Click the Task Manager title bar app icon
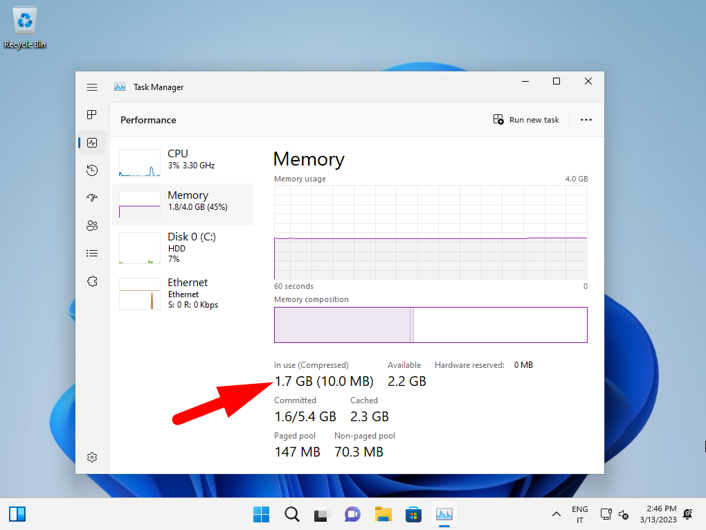706x530 pixels. (x=120, y=87)
